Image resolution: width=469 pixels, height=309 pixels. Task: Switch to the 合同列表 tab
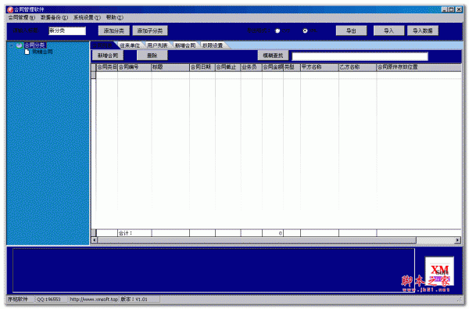102,45
